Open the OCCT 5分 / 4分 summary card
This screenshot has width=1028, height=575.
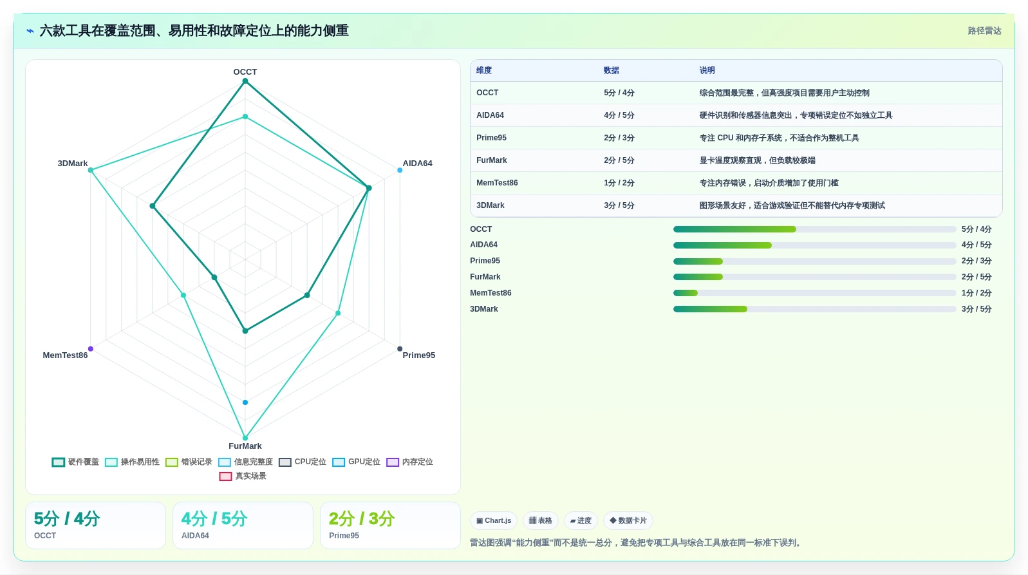(x=95, y=525)
